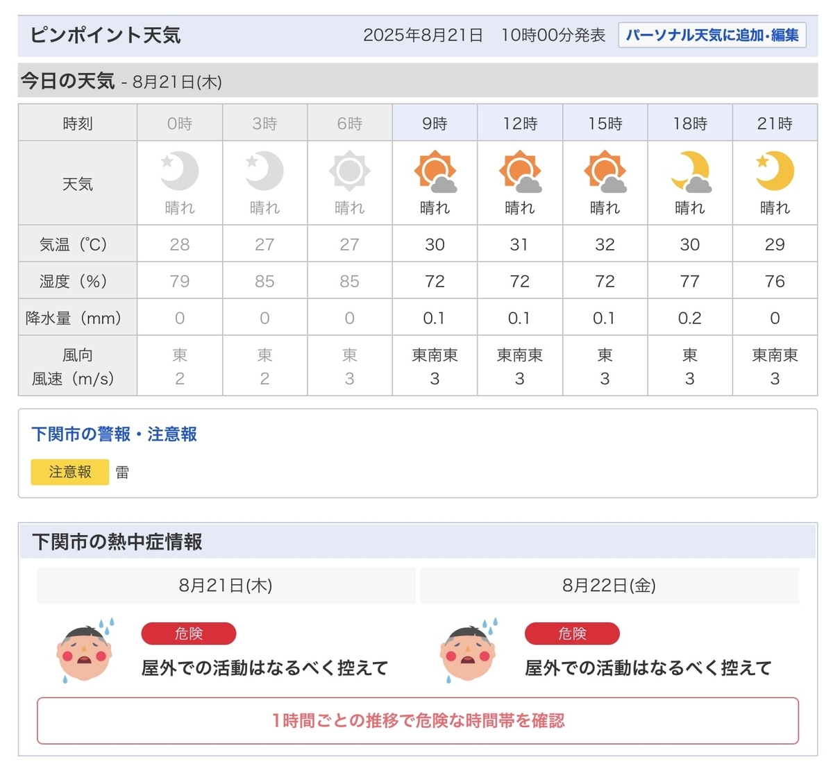Click wind 東南東 3 at 21時
The height and width of the screenshot is (773, 833).
coord(775,366)
